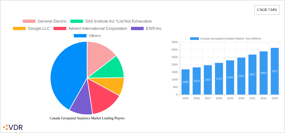Image resolution: width=285 pixels, height=133 pixels.
Task: Click the 2027 bar showing 1957
Action: tap(208, 80)
